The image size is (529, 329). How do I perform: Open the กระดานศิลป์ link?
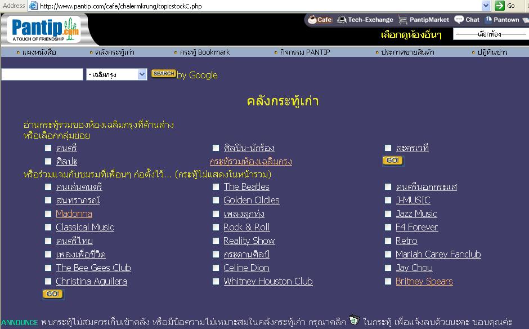246,254
